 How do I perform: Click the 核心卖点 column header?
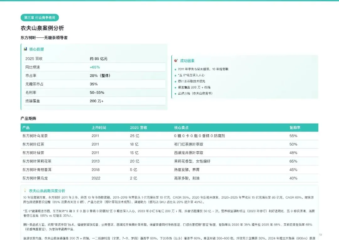click(x=181, y=128)
